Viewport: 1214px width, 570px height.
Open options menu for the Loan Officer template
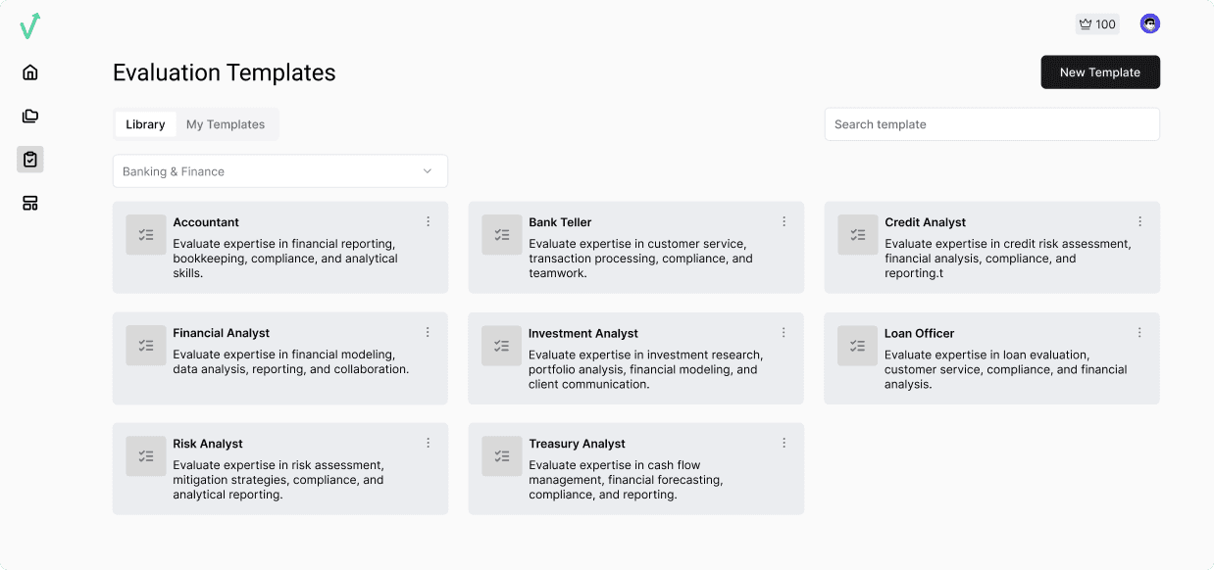click(x=1139, y=332)
